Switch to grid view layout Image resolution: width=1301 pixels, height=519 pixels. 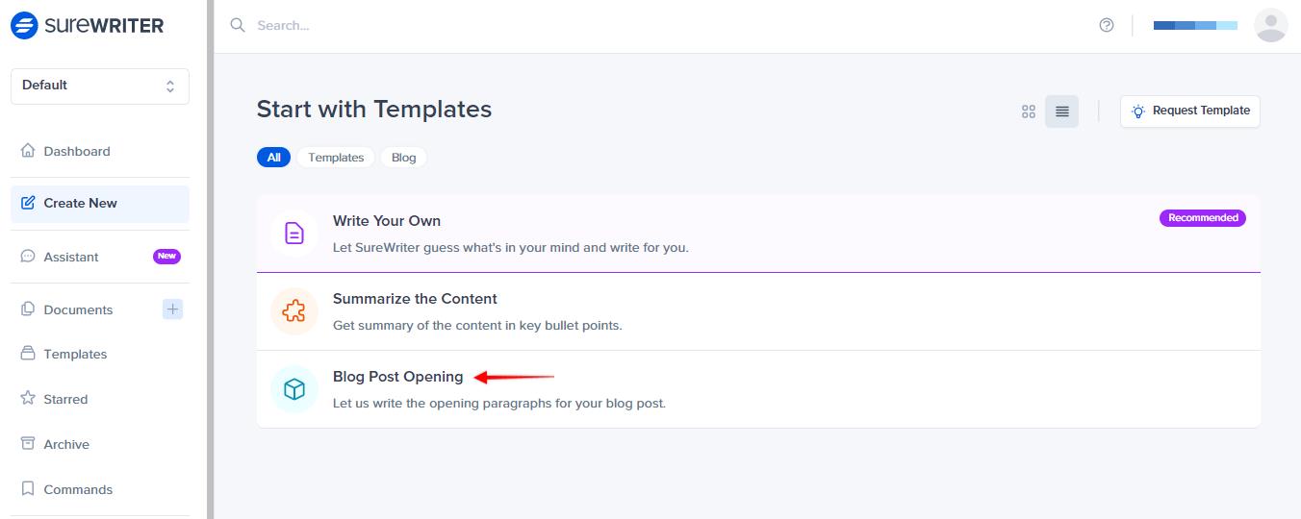(x=1029, y=111)
